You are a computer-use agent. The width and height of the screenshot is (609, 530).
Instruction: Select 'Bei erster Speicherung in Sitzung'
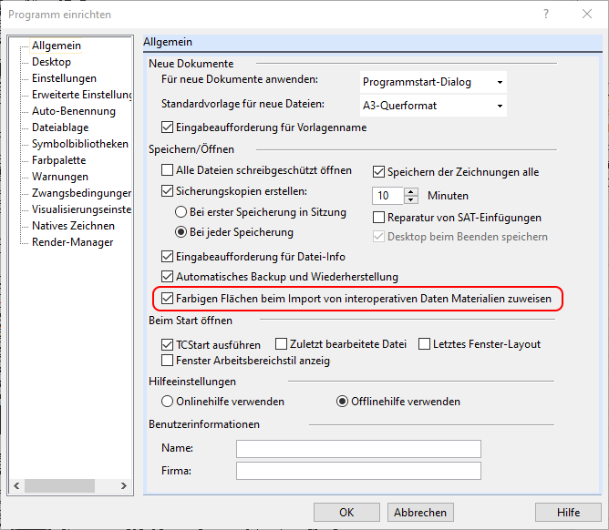pyautogui.click(x=181, y=212)
